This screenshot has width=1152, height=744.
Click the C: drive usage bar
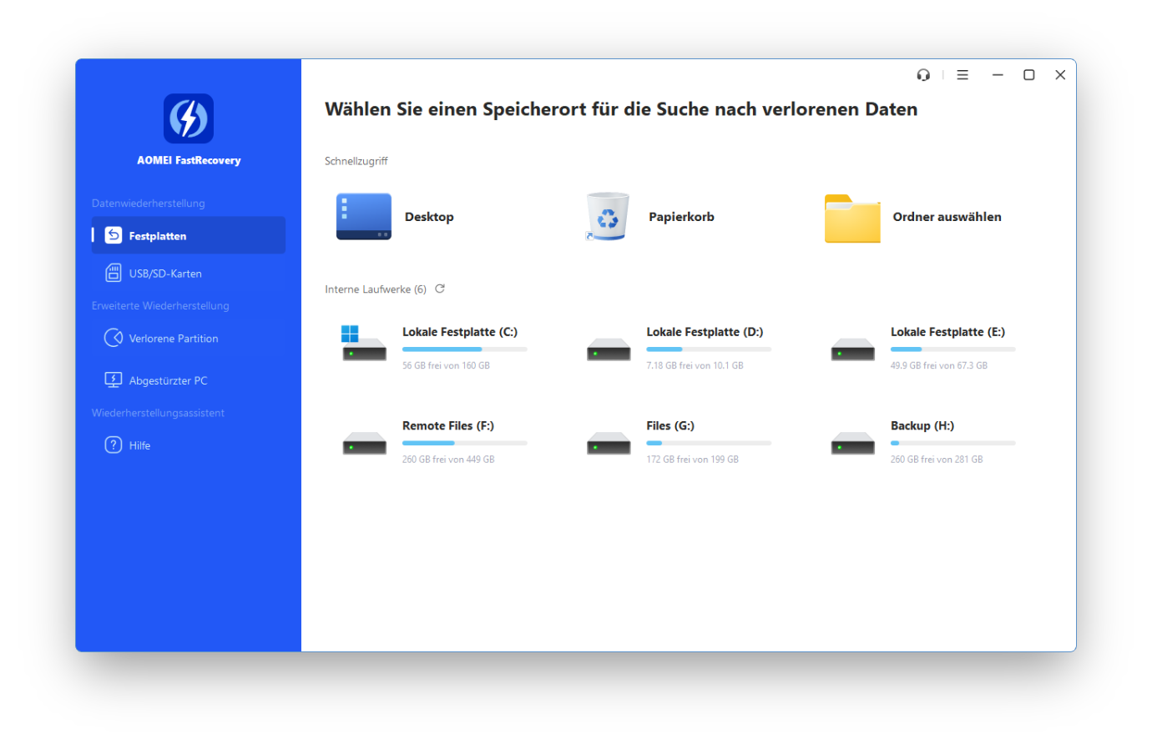pyautogui.click(x=465, y=349)
